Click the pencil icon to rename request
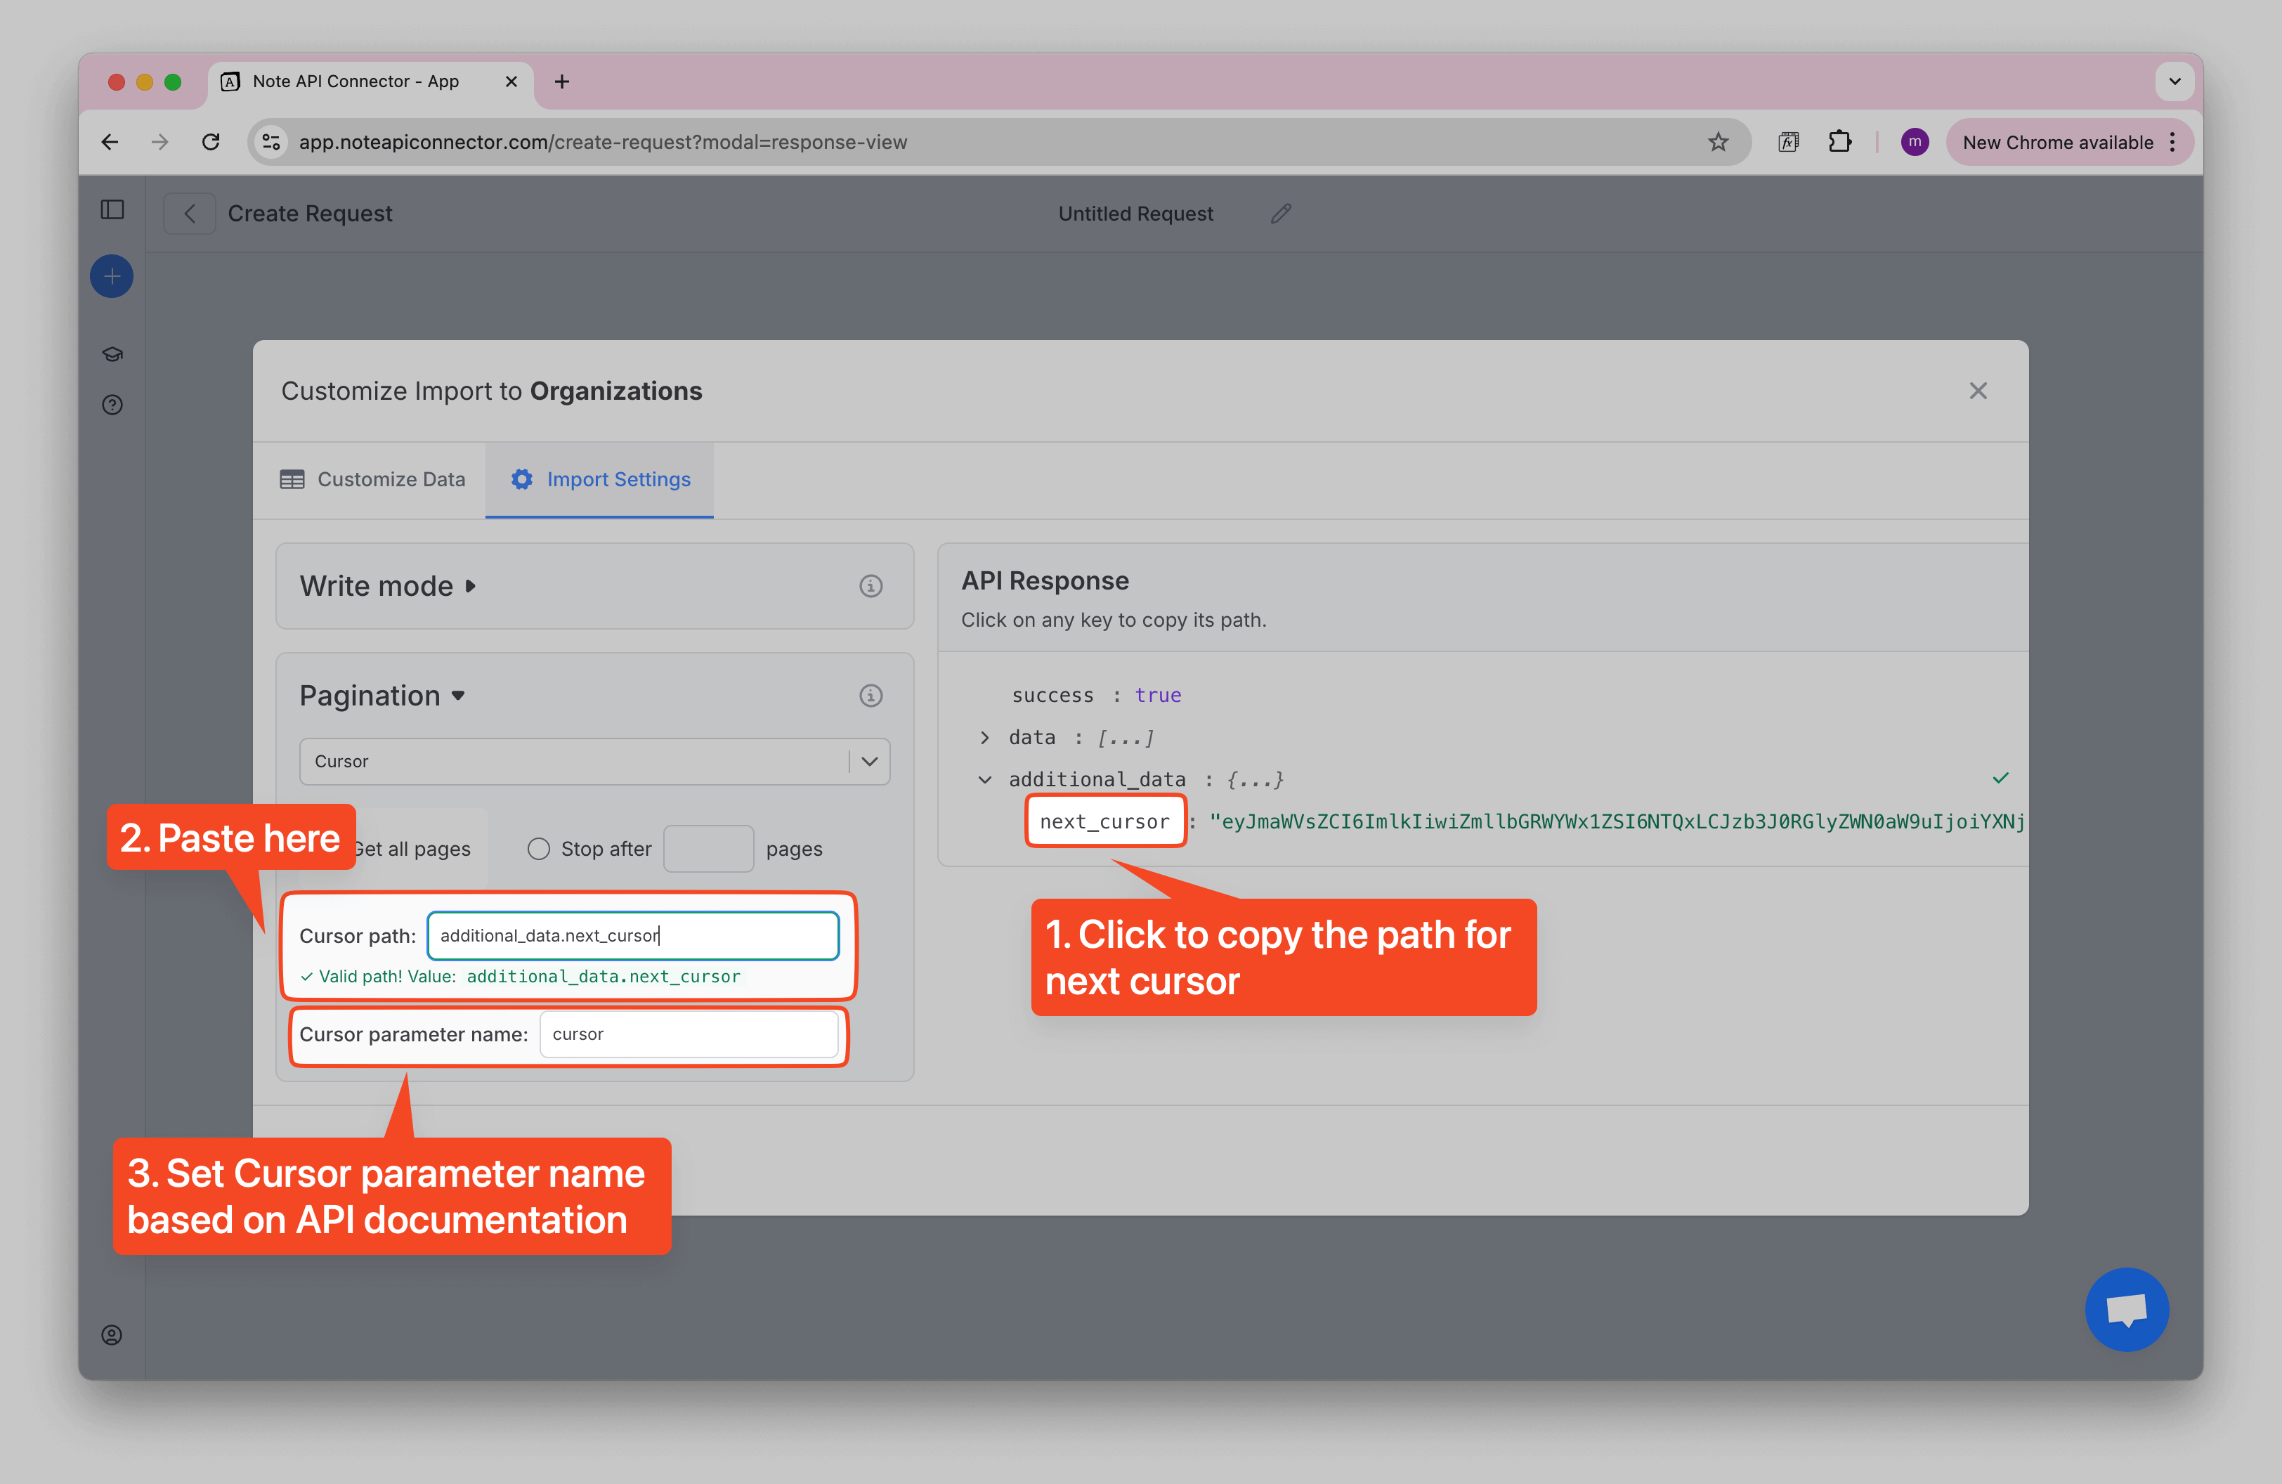The image size is (2282, 1484). [1281, 214]
